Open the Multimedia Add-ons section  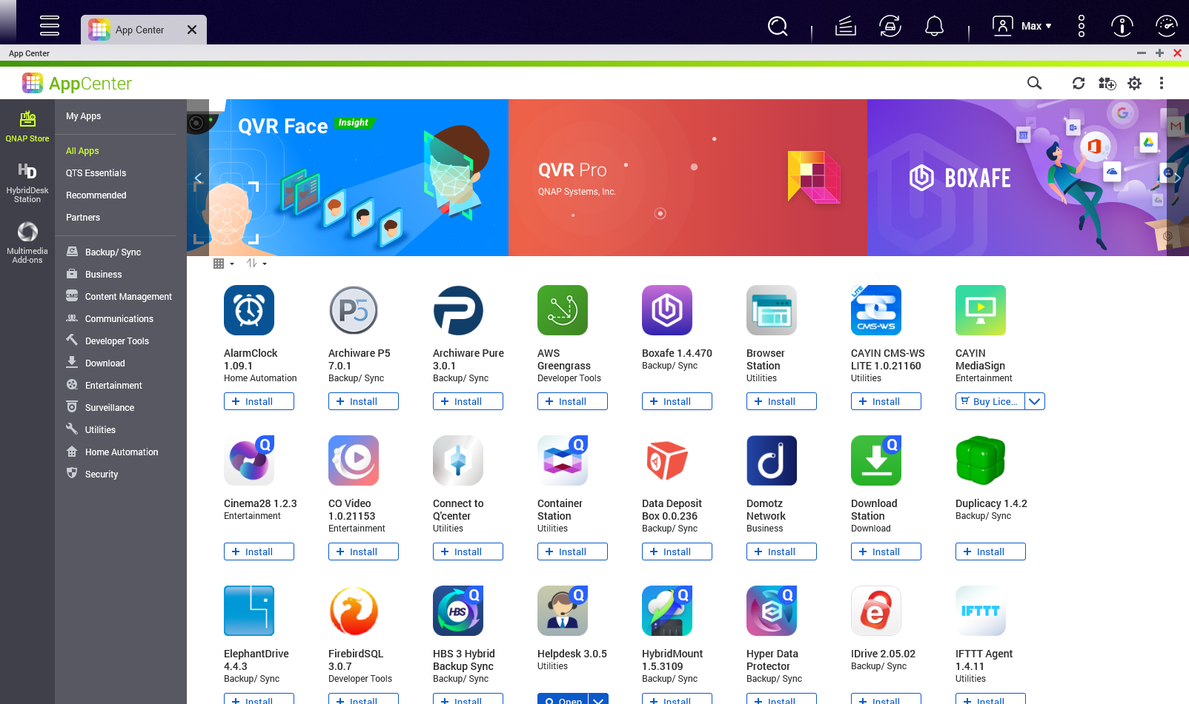(27, 241)
